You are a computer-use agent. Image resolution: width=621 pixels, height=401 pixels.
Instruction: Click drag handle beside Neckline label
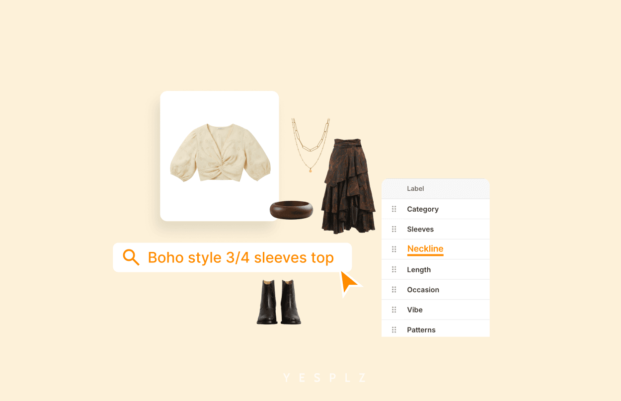[394, 249]
